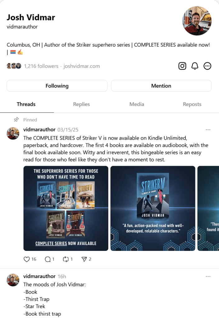Click the Mention button

(x=161, y=86)
